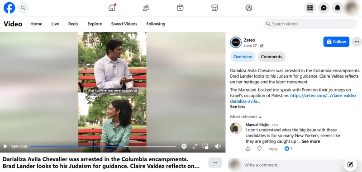
Task: Open the Friends icon in top navigation
Action: 146,8
